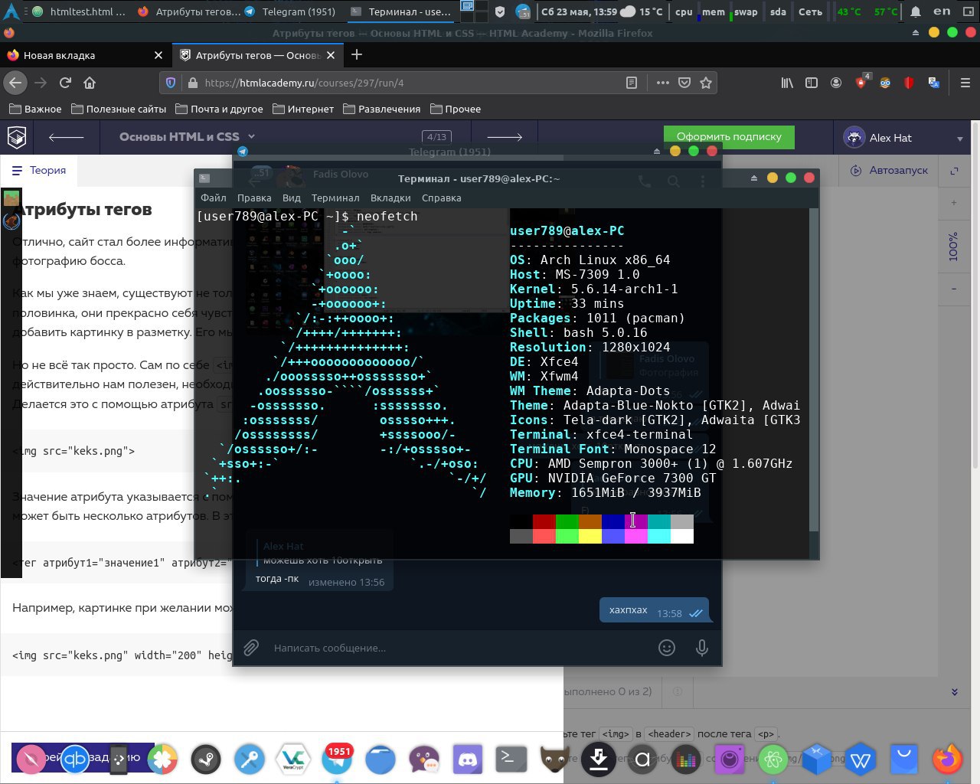The image size is (980, 784).
Task: Open emoji picker in Telegram
Action: click(x=667, y=648)
